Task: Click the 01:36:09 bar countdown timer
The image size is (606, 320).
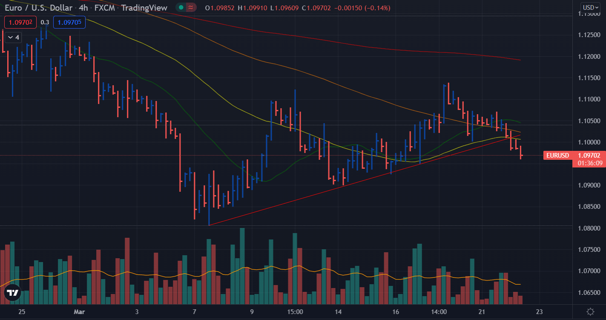Action: [590, 163]
